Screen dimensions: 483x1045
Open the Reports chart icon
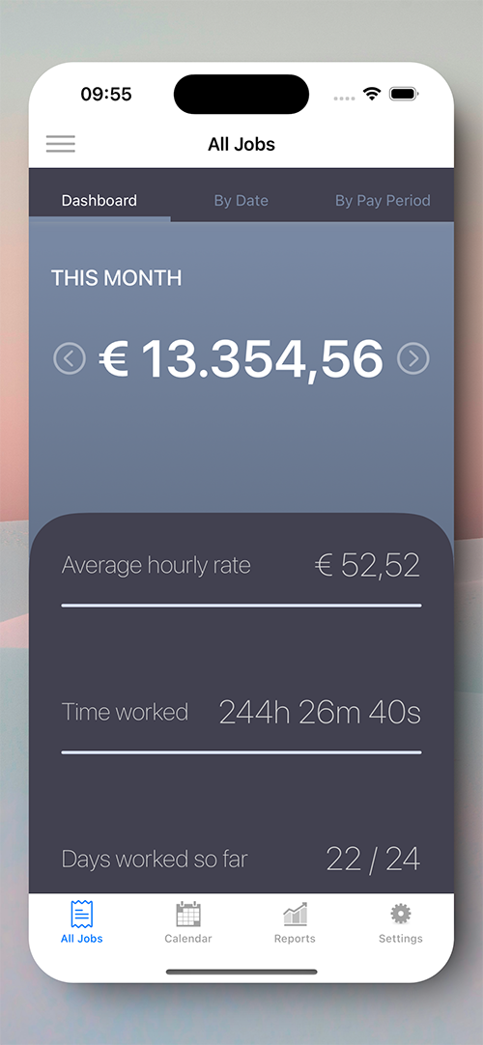296,915
